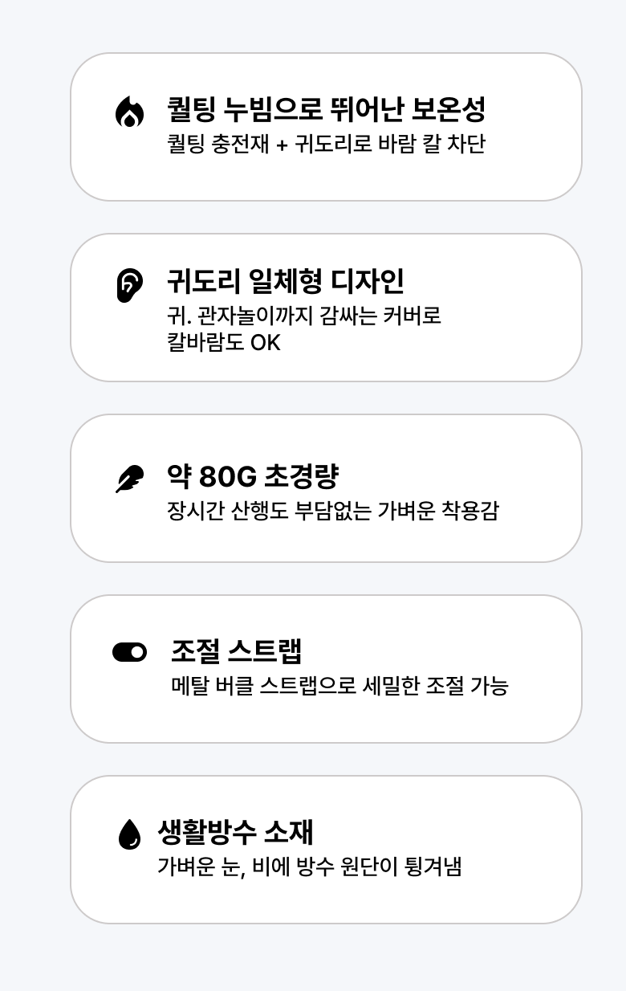Viewport: 626px width, 991px height.
Task: Click the water drop icon for 생활방수
Action: click(129, 834)
